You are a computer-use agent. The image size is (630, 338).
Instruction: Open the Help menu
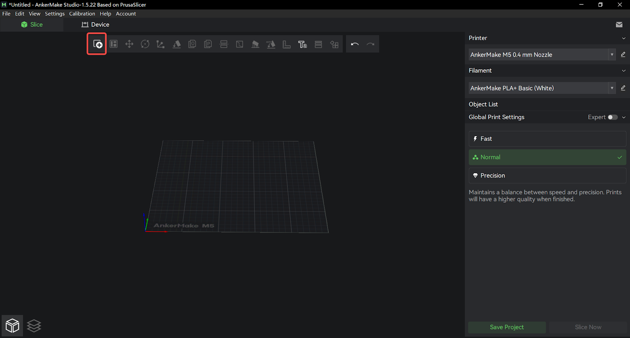[105, 13]
